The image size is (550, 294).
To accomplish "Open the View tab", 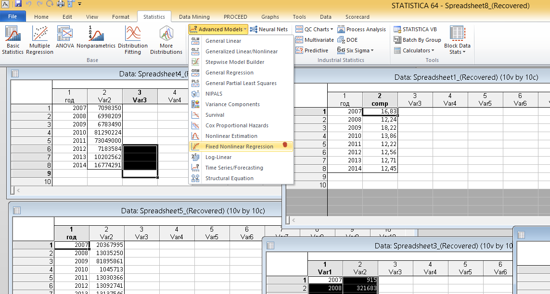I will coord(92,17).
